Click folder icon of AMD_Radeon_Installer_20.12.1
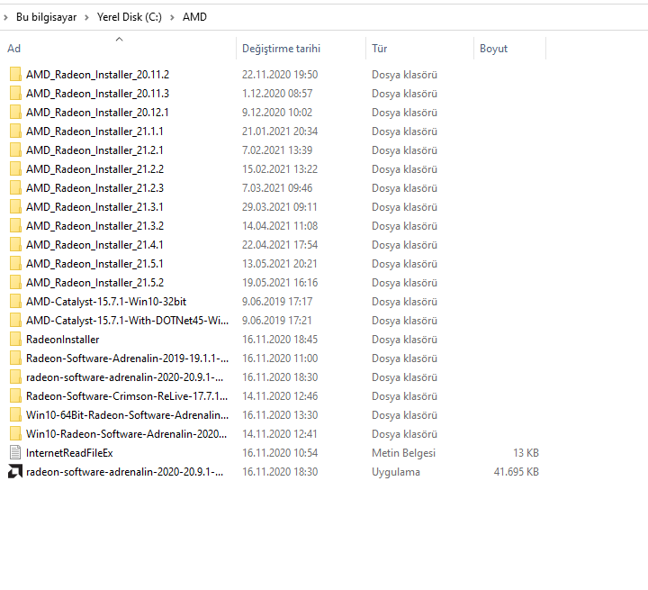 pos(15,113)
